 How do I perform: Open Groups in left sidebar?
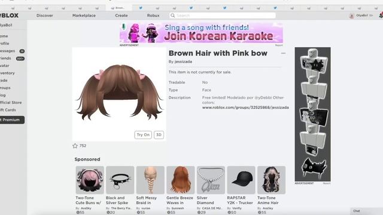(5, 88)
